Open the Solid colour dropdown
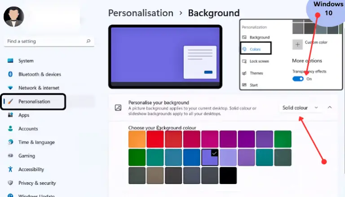345x197 pixels. point(300,108)
